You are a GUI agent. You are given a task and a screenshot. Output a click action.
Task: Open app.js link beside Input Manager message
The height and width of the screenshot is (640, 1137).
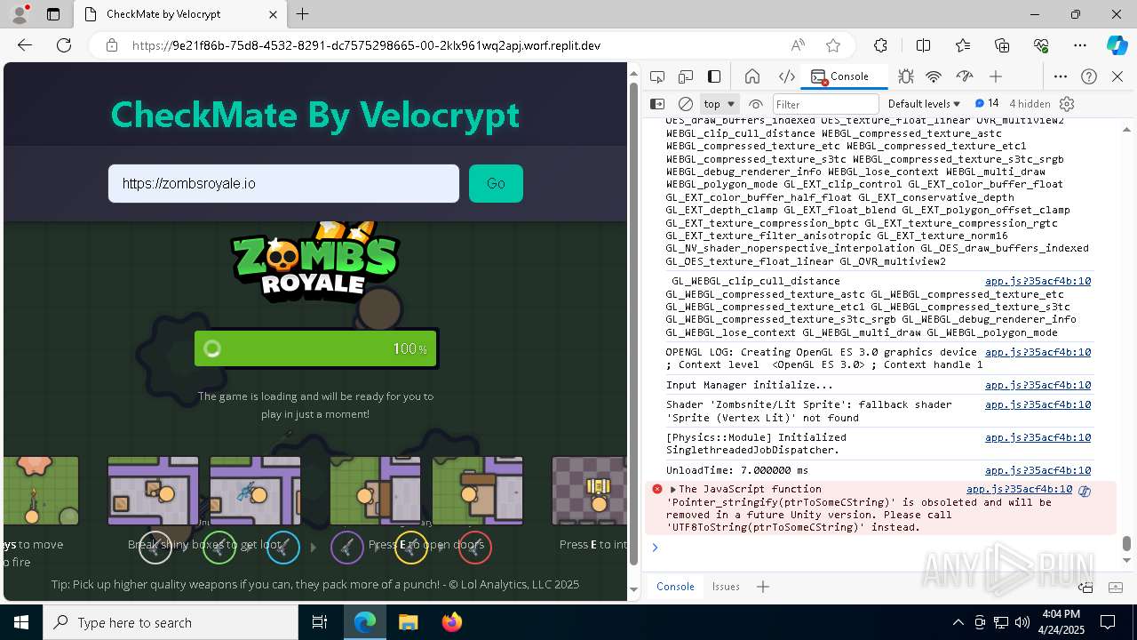click(1038, 385)
